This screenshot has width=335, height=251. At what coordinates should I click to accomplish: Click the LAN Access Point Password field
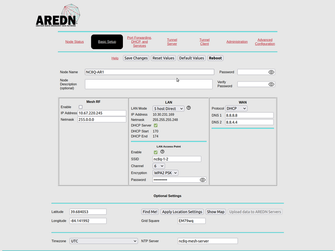(179, 180)
